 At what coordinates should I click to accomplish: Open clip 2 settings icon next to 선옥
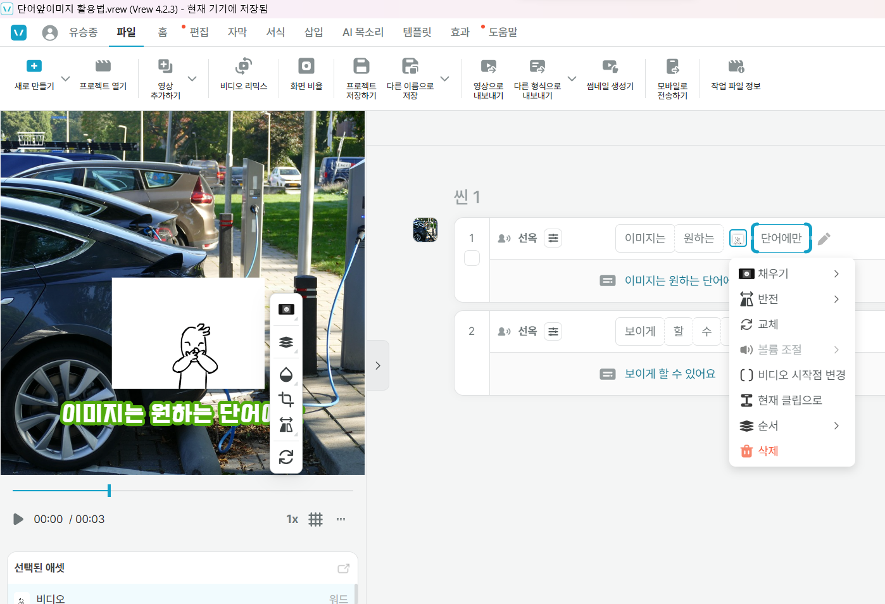[553, 331]
